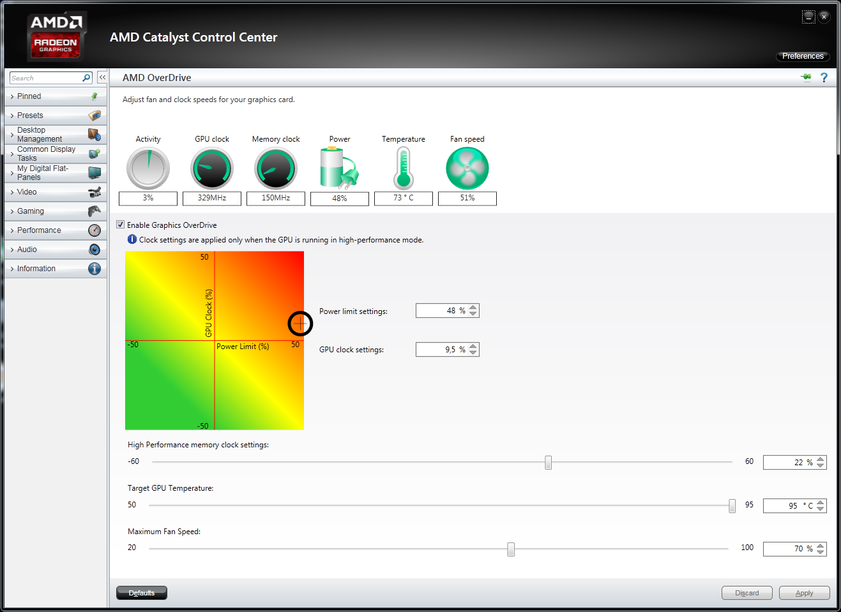Image resolution: width=841 pixels, height=612 pixels.
Task: Click the Power battery icon
Action: (x=339, y=168)
